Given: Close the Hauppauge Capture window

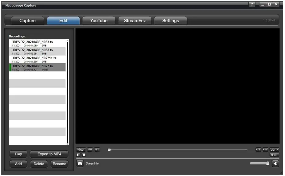Looking at the screenshot, I should [276, 4].
